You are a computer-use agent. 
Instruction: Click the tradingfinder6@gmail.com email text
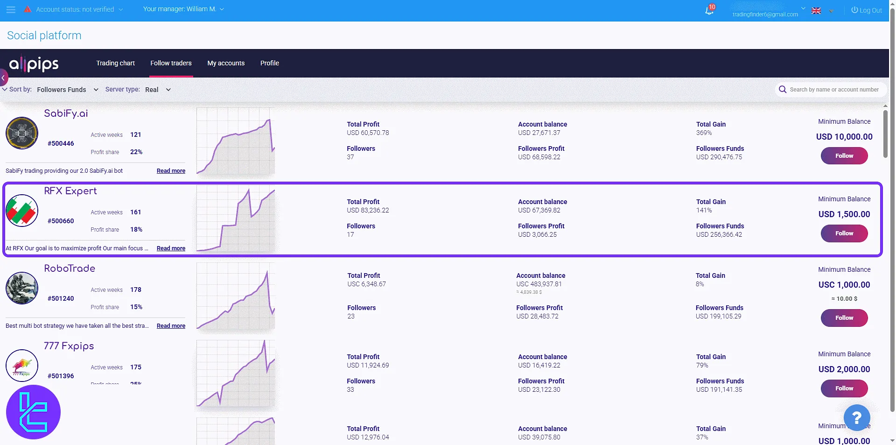pyautogui.click(x=765, y=14)
